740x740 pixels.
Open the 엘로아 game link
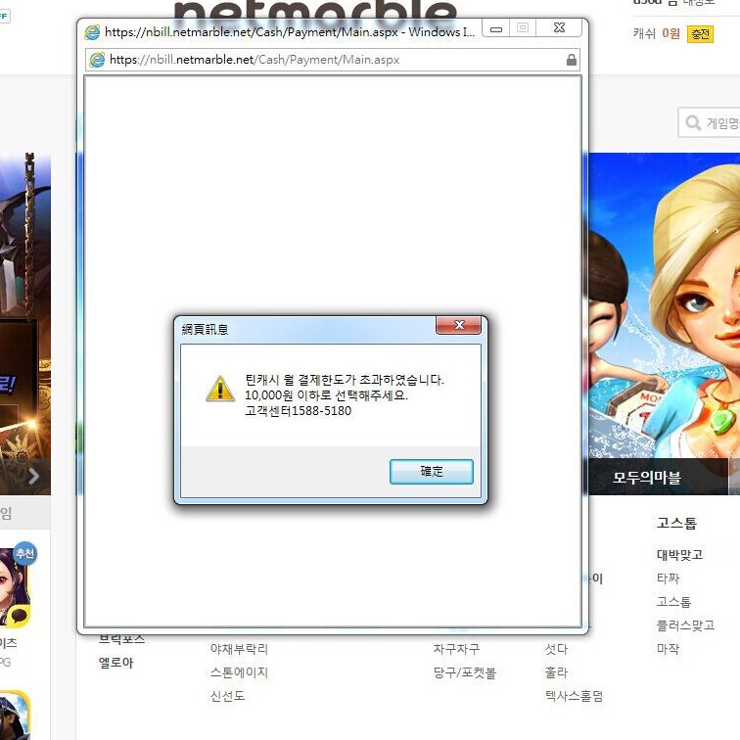click(116, 662)
